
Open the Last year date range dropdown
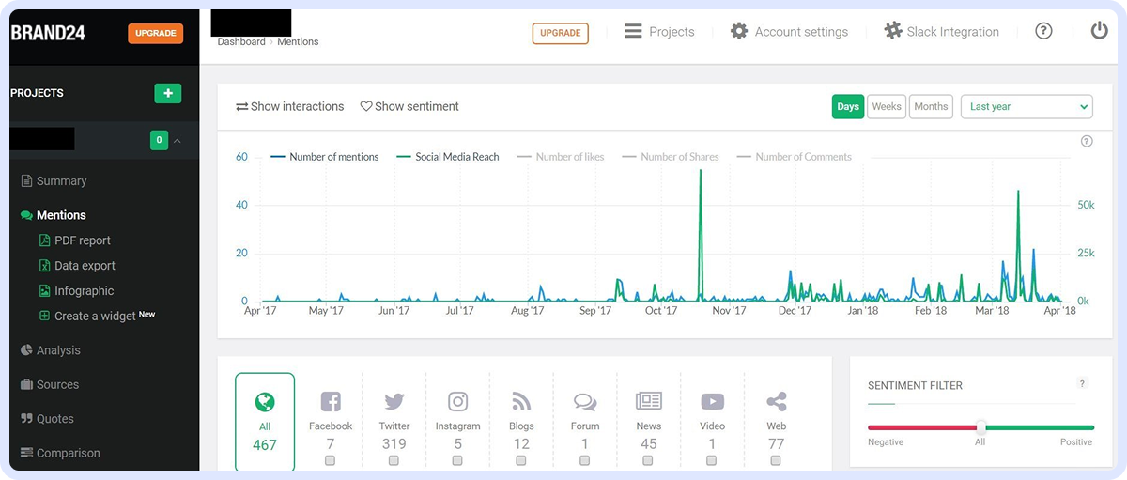1027,107
